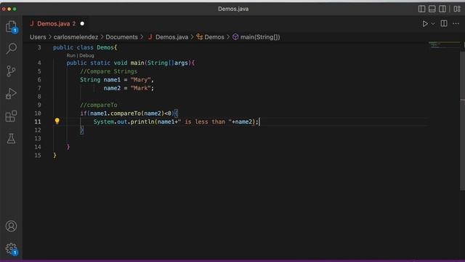The height and width of the screenshot is (262, 465).
Task: Click carlosmelendez breadcrumb segment
Action: point(76,37)
